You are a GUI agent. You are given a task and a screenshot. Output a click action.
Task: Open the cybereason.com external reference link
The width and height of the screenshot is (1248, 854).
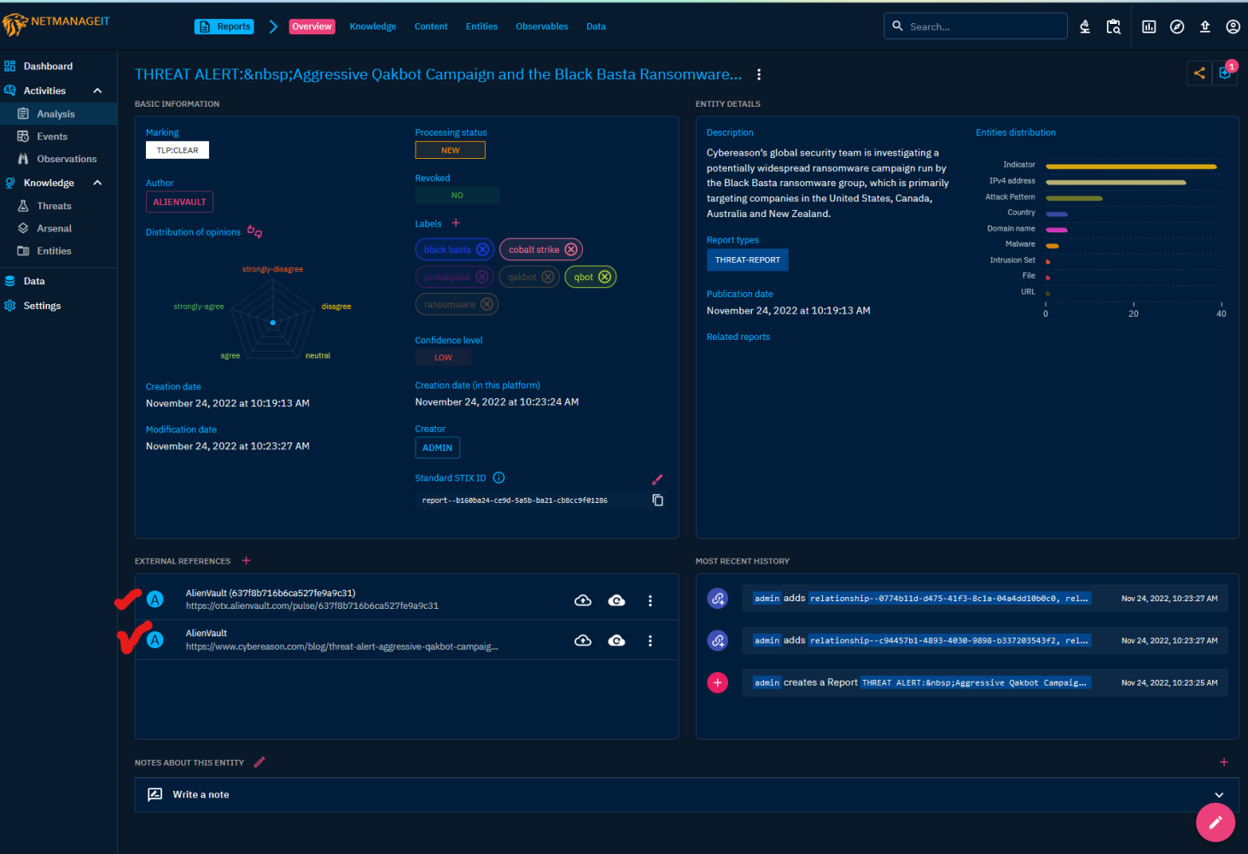click(341, 646)
